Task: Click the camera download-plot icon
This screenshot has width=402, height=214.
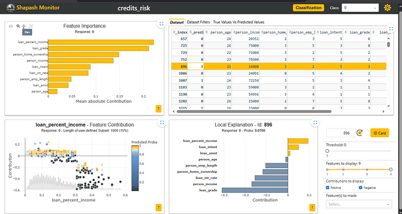Action: (x=11, y=26)
